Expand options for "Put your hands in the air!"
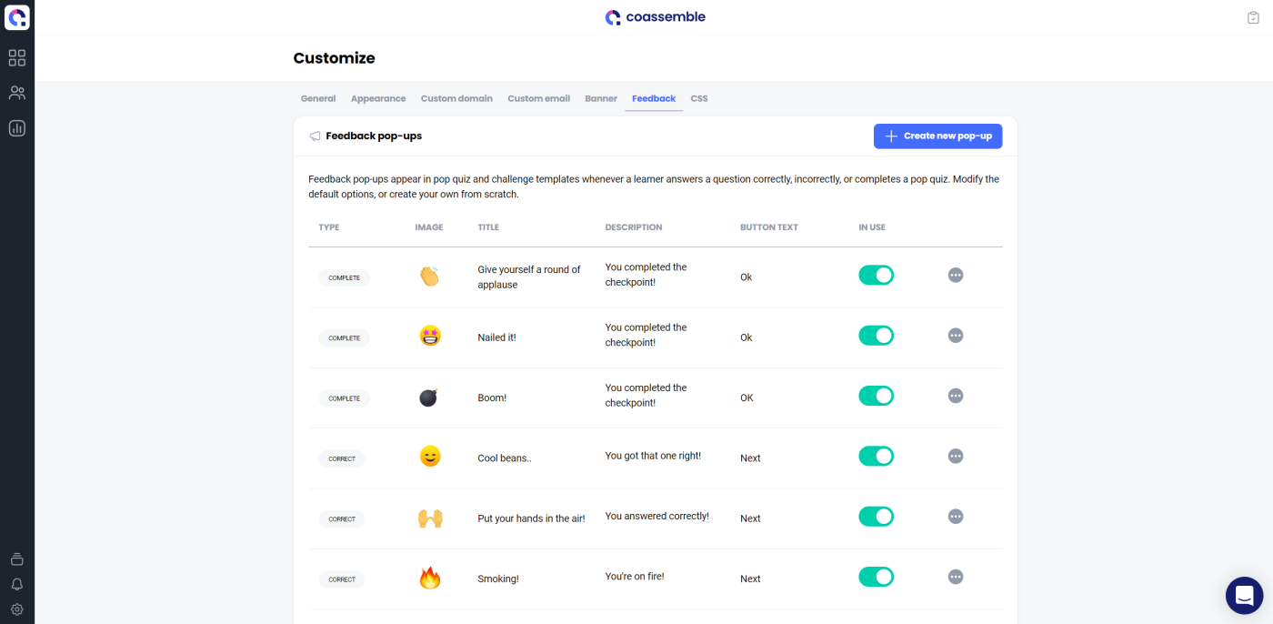 956,517
